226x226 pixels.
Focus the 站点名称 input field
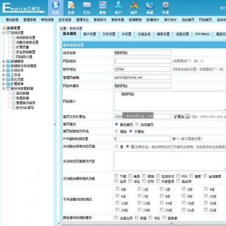pyautogui.click(x=142, y=53)
